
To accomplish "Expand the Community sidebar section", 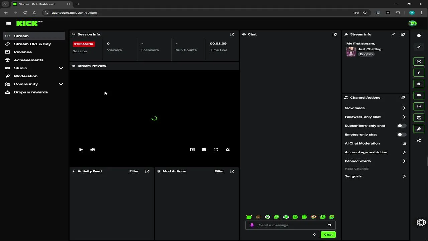I will tap(61, 84).
